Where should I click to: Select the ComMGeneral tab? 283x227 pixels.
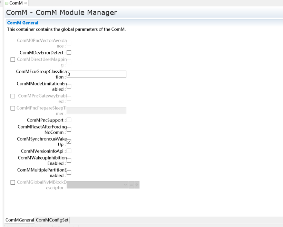[20, 220]
